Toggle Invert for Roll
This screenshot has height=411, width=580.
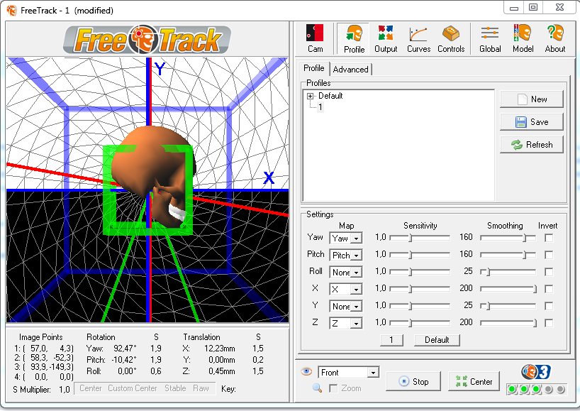coord(549,272)
